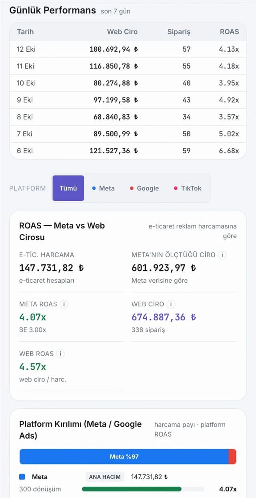
Task: Click the Meta revenue value 601.923,97 ₺
Action: (x=164, y=267)
